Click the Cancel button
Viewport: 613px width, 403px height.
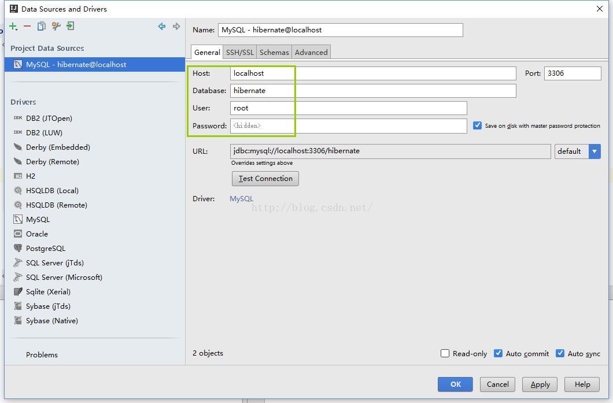(498, 384)
